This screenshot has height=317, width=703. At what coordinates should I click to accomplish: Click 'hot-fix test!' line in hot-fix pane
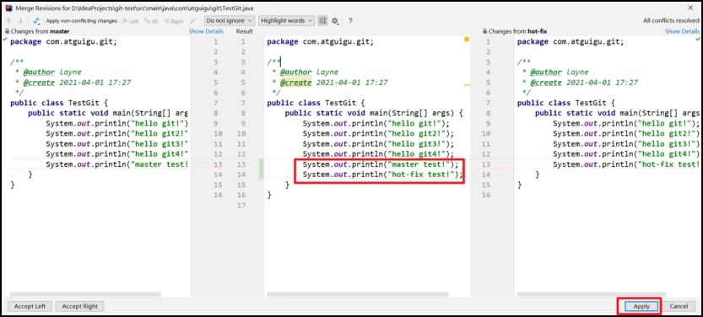point(626,164)
